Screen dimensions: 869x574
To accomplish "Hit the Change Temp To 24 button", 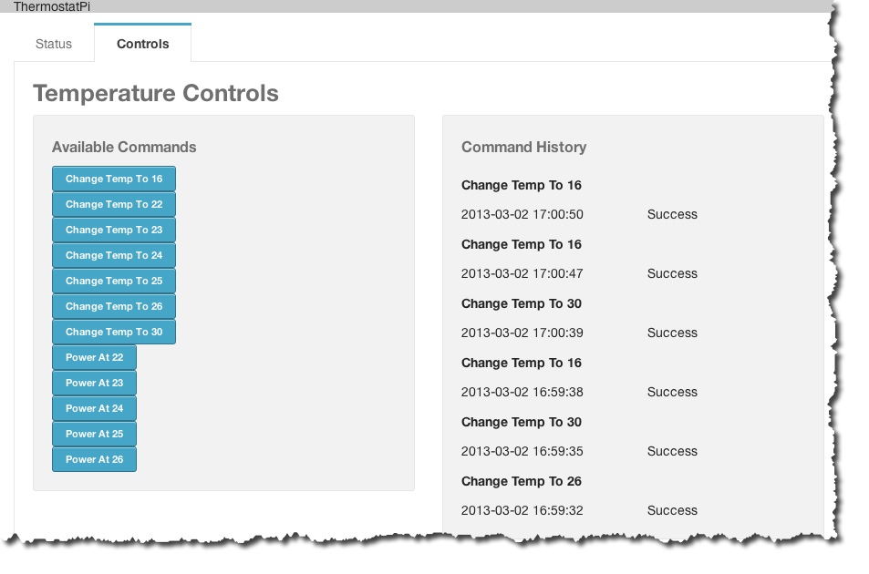I will tap(113, 256).
